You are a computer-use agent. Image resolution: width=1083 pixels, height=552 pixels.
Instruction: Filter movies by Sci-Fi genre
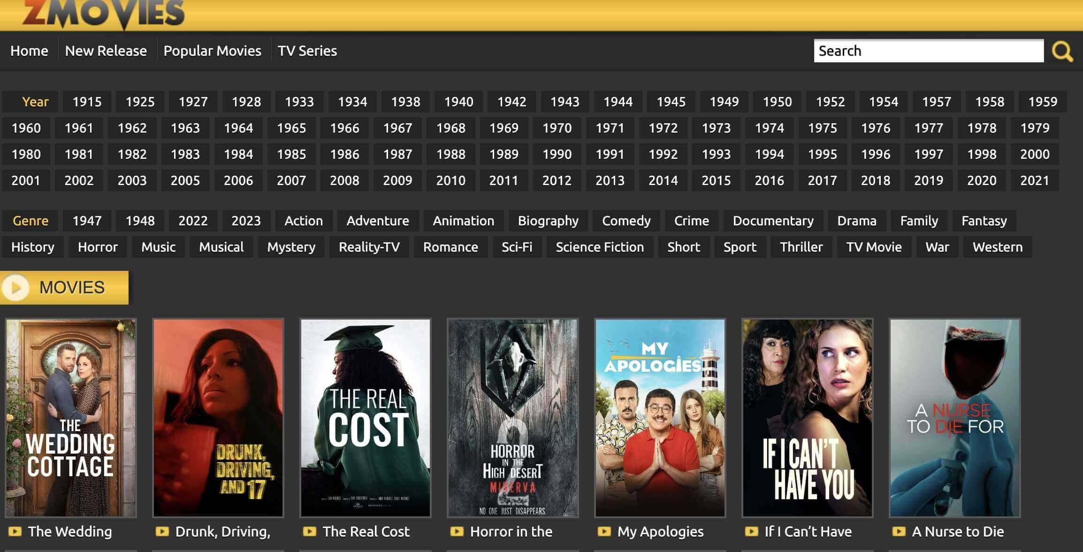click(518, 247)
